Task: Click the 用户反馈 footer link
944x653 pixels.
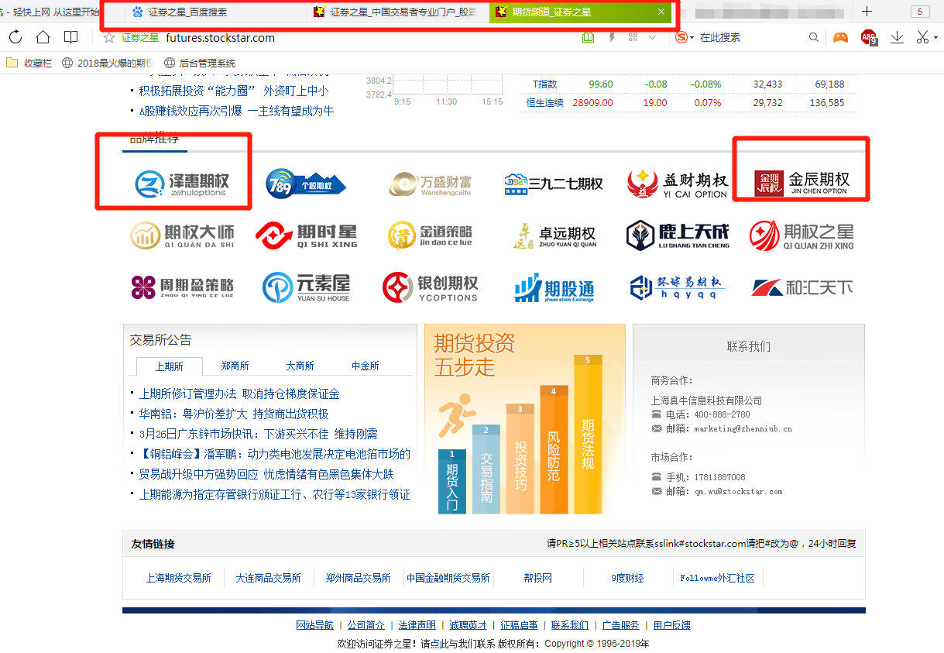Action: [670, 625]
